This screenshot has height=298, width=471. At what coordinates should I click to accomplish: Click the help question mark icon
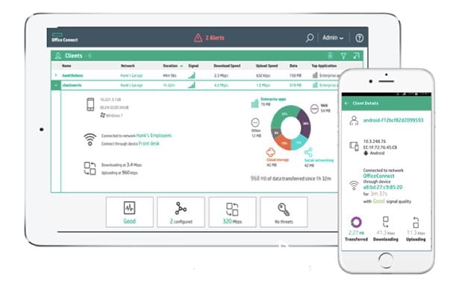pyautogui.click(x=359, y=37)
